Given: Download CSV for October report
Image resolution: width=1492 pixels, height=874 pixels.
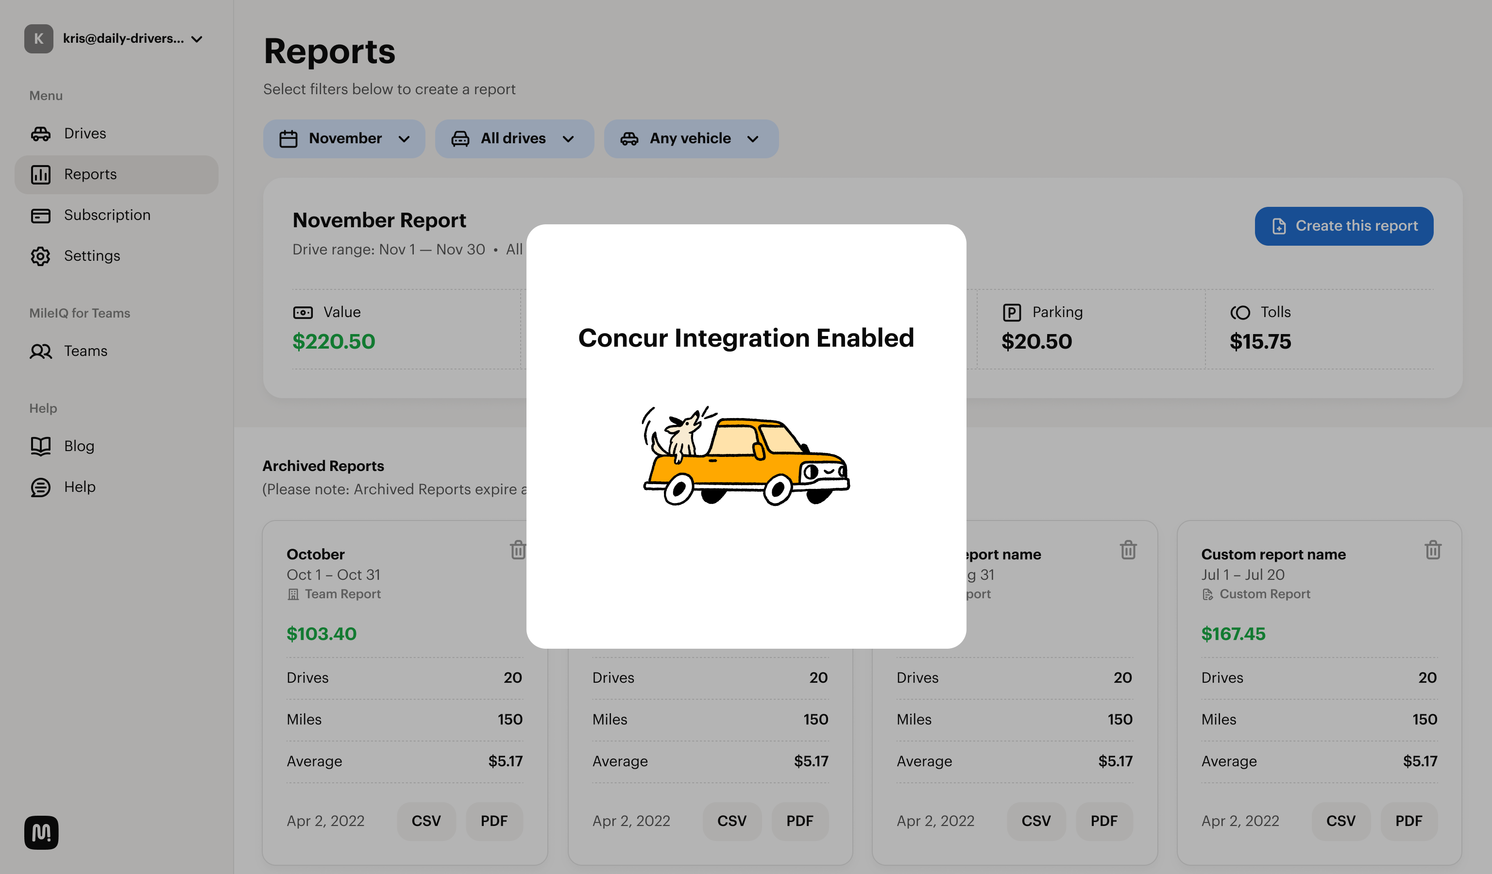Looking at the screenshot, I should 426,822.
